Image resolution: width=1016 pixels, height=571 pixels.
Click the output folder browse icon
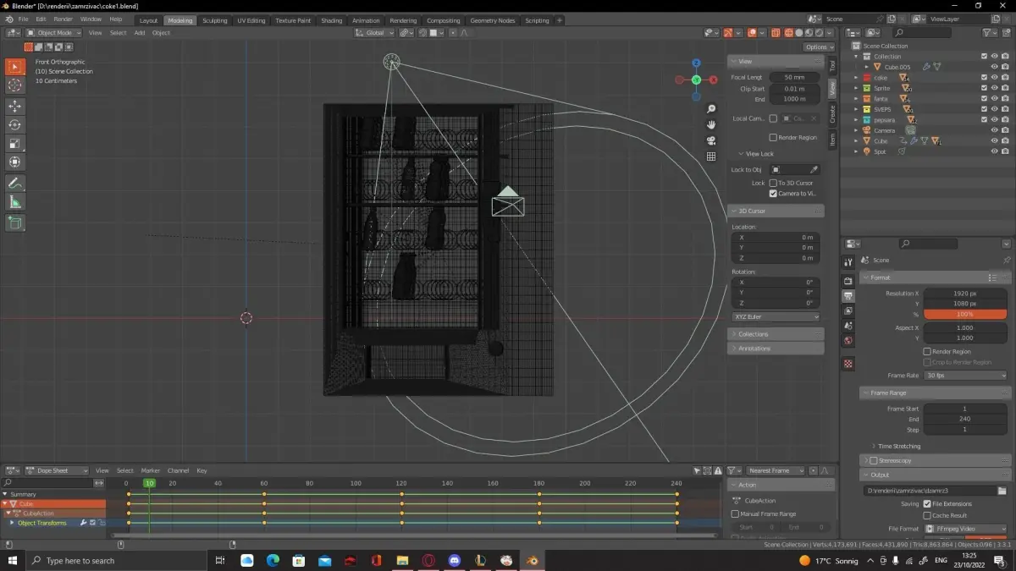[1002, 491]
